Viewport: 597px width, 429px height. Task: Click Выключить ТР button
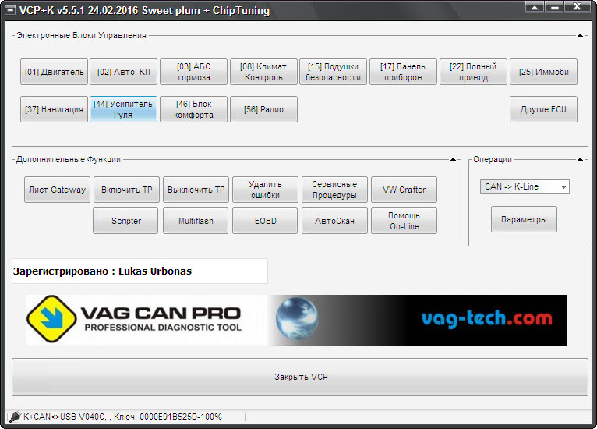pyautogui.click(x=196, y=190)
